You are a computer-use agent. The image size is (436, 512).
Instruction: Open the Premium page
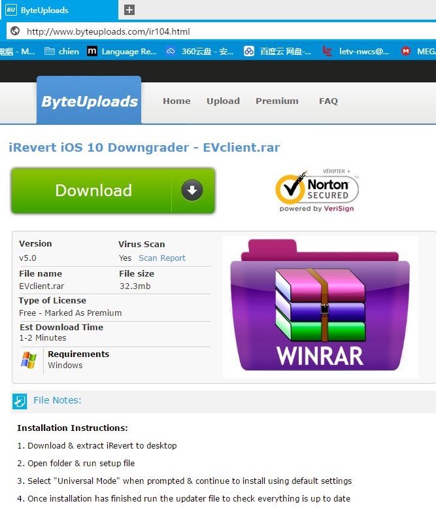[x=277, y=101]
